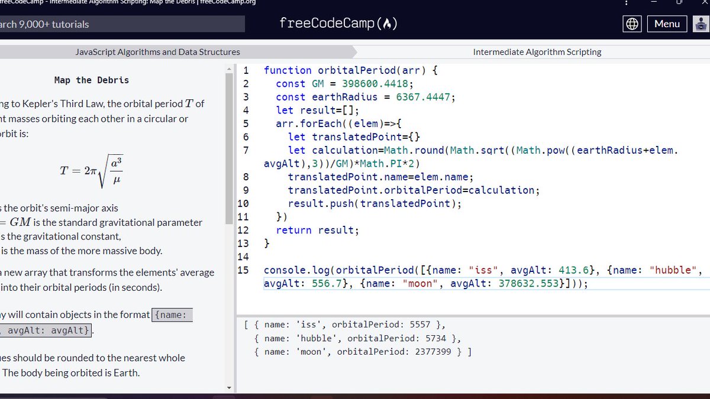Open the user profile avatar icon
The image size is (710, 399).
[701, 24]
